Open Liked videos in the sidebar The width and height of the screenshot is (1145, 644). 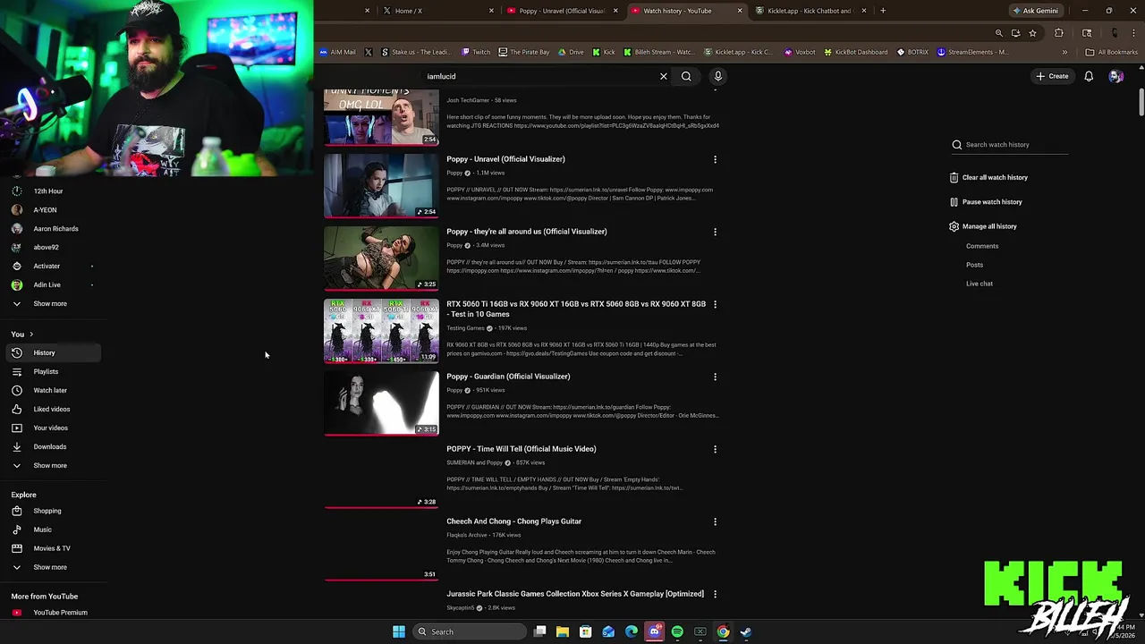point(52,409)
